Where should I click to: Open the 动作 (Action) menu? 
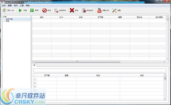[16, 5]
